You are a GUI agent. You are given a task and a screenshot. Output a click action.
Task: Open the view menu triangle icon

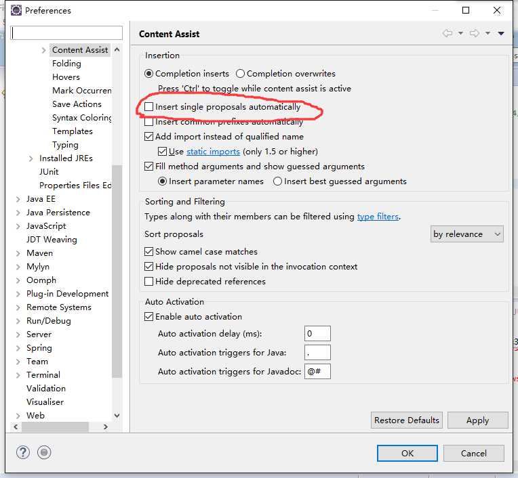point(501,33)
